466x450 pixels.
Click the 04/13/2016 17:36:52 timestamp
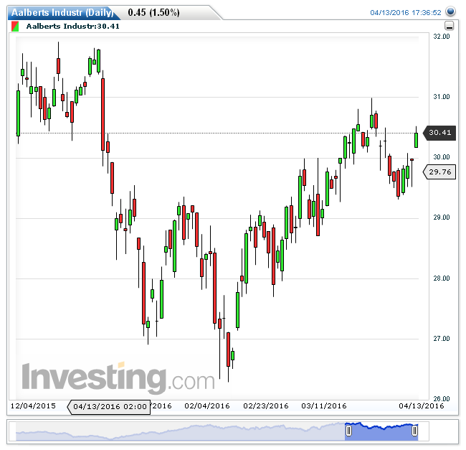(405, 12)
